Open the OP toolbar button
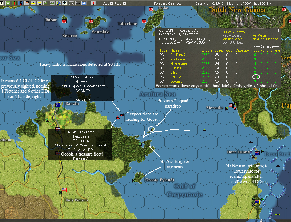Image resolution: width=291 pixels, height=222 pixels. point(71,3)
